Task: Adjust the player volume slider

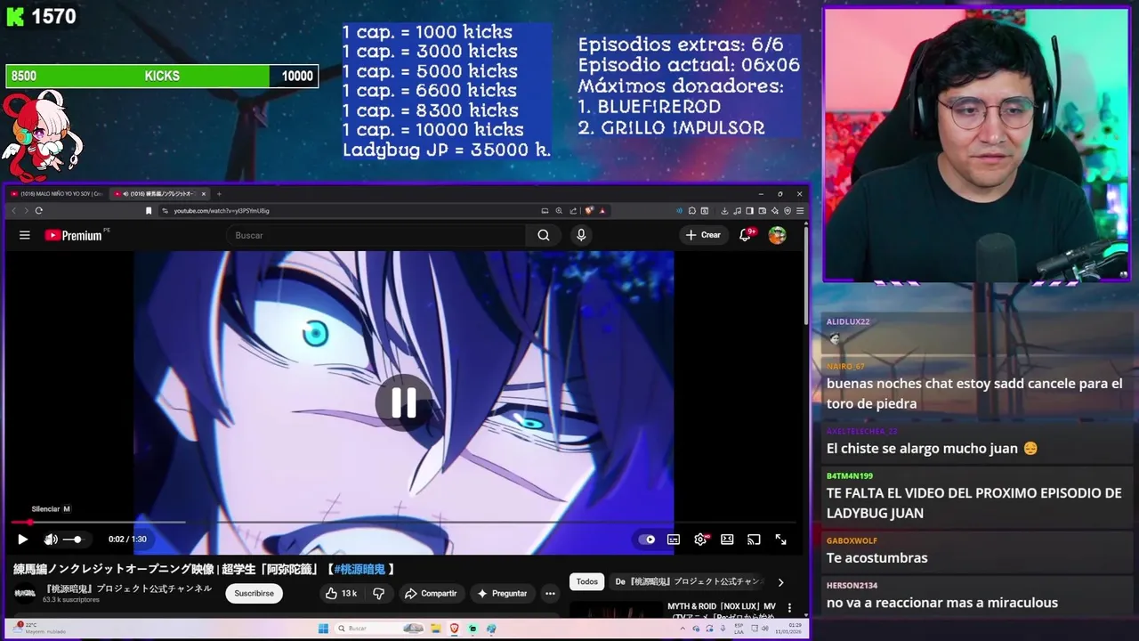Action: pos(73,540)
